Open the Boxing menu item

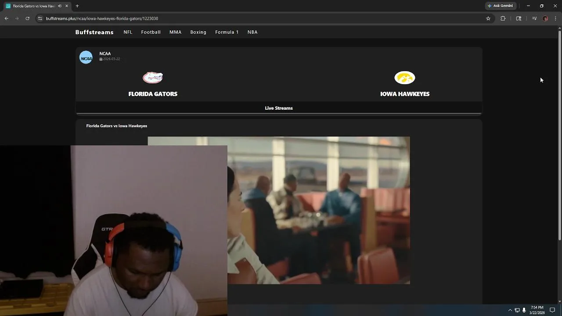point(198,32)
